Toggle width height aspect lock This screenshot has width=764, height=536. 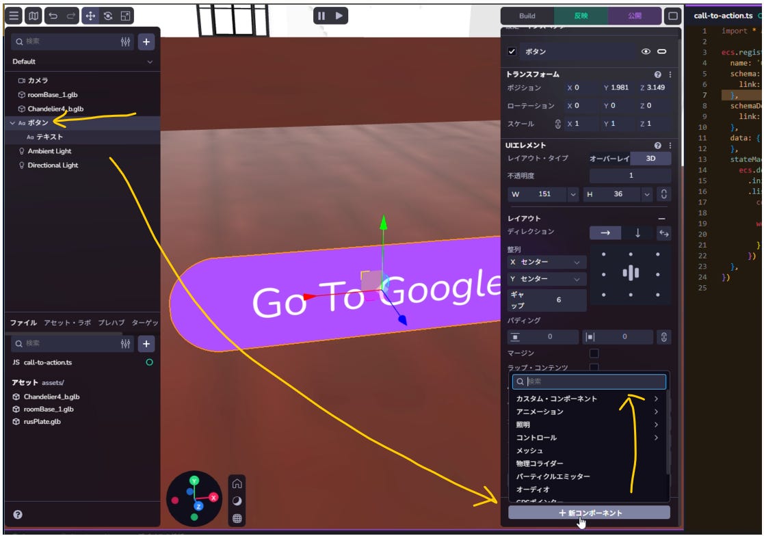pyautogui.click(x=663, y=194)
